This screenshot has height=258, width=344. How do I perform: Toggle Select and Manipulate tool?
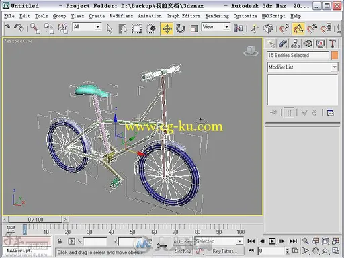coord(255,29)
